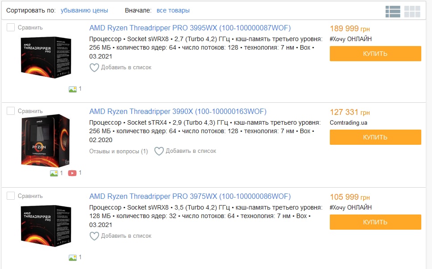Image resolution: width=432 pixels, height=269 pixels.
Task: Open photo gallery icon for 3975WX
Action: click(x=73, y=258)
